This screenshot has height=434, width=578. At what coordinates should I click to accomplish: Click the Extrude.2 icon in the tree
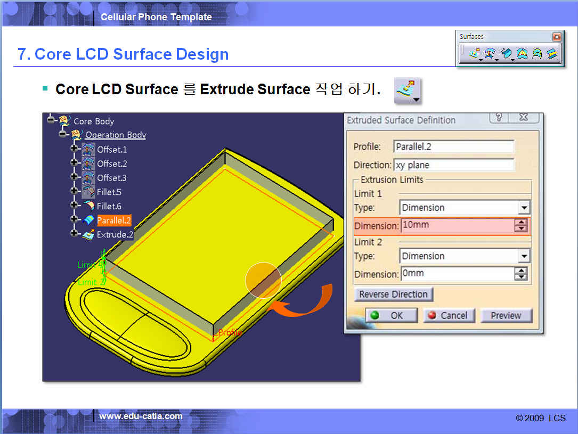coord(88,235)
